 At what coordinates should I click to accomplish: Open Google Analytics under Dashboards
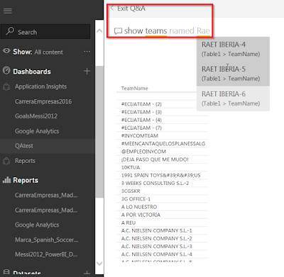click(x=37, y=131)
